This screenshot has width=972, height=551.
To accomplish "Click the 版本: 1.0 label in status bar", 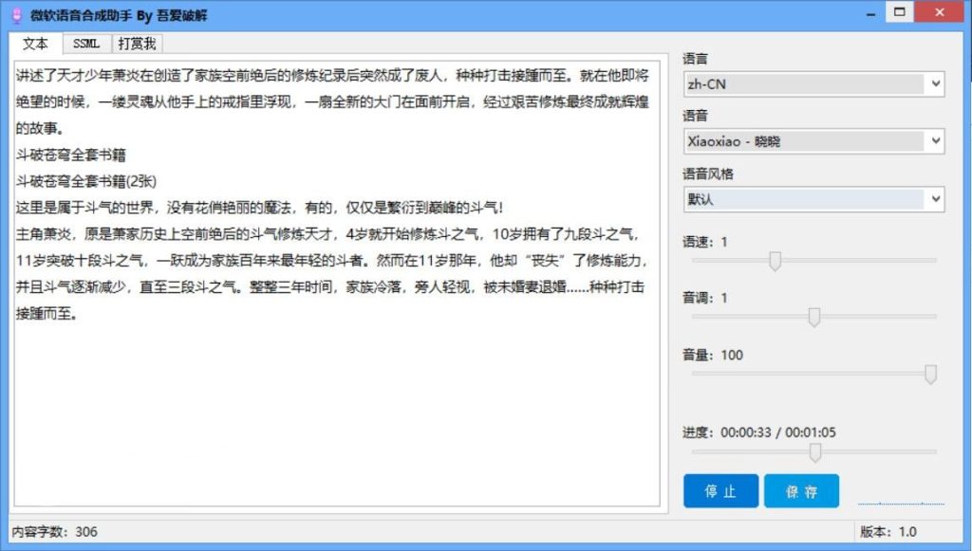I will [x=888, y=532].
